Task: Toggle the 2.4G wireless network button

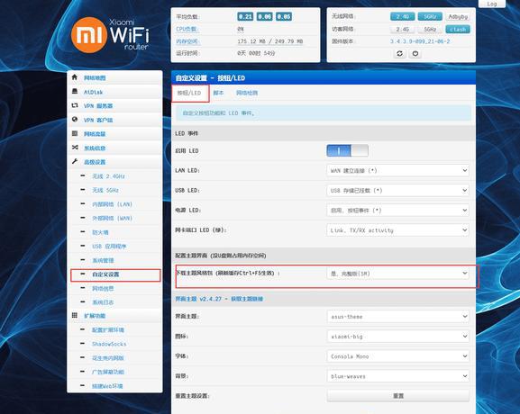Action: point(402,16)
